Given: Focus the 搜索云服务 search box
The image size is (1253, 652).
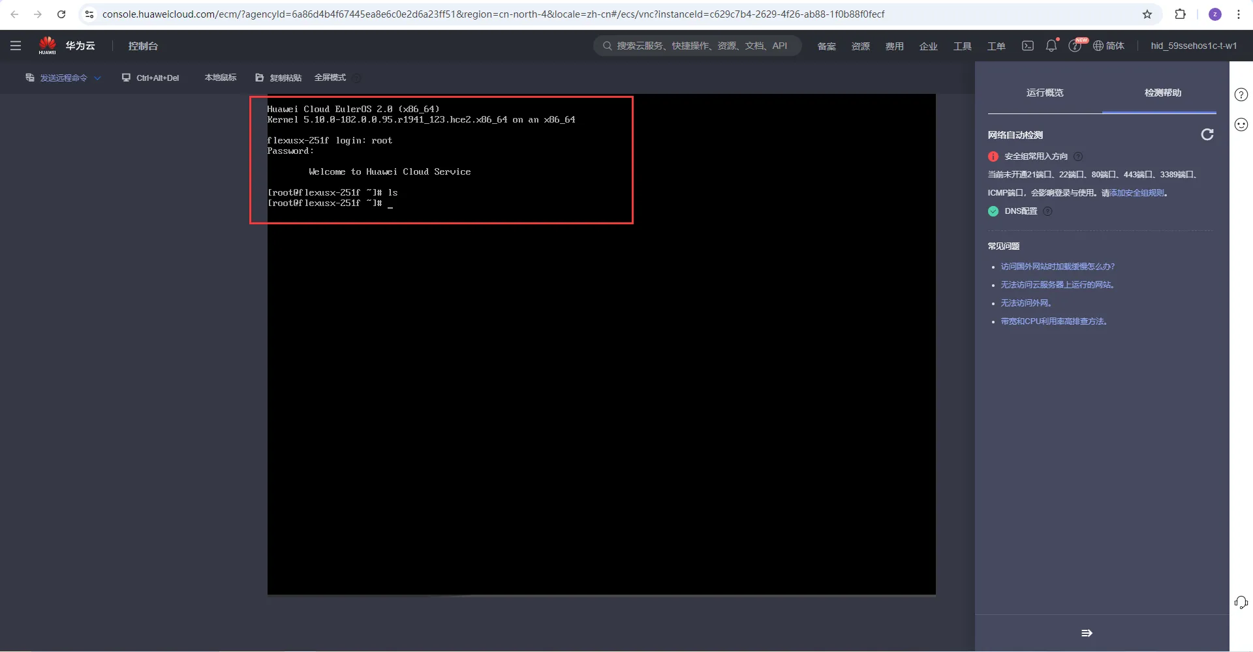Looking at the screenshot, I should coord(698,46).
